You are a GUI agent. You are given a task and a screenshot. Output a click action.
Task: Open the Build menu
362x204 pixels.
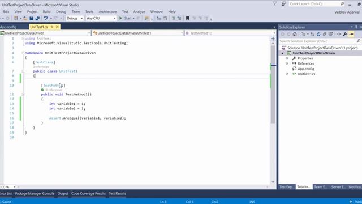click(46, 11)
